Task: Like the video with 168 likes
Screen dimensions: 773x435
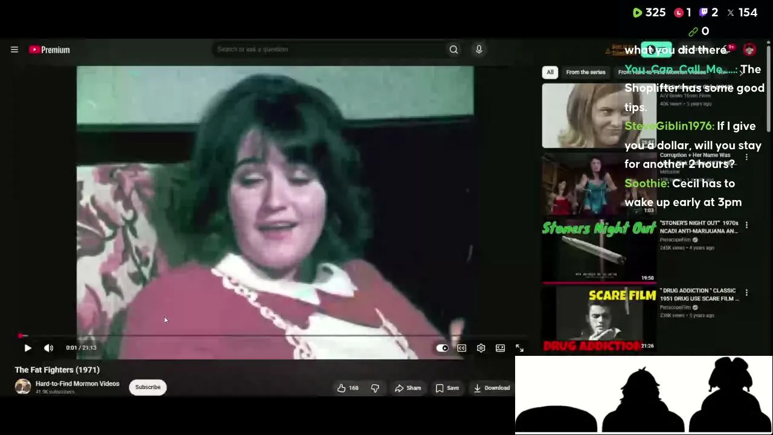Action: tap(348, 388)
